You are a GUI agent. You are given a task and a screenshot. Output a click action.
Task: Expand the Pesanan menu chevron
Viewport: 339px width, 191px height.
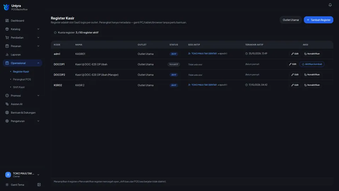coord(38,46)
